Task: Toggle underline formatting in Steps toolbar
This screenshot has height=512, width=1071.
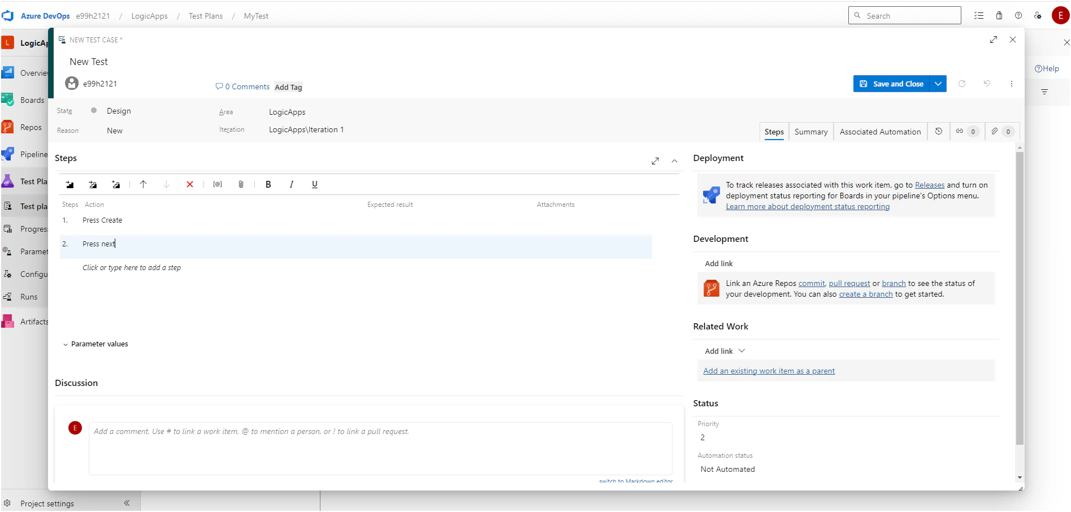Action: [315, 185]
